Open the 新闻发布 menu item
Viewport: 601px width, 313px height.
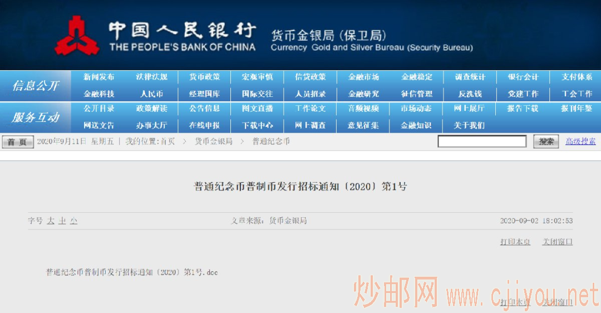[99, 77]
